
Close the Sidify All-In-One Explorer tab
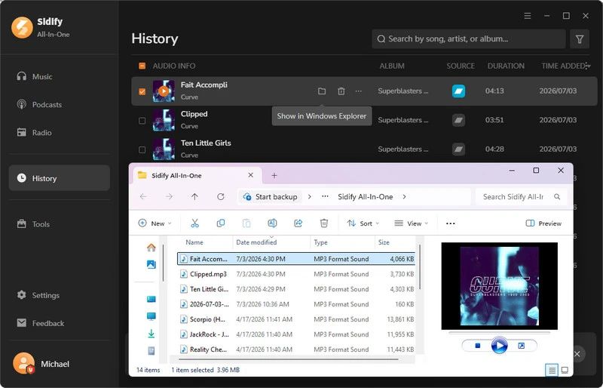[251, 175]
